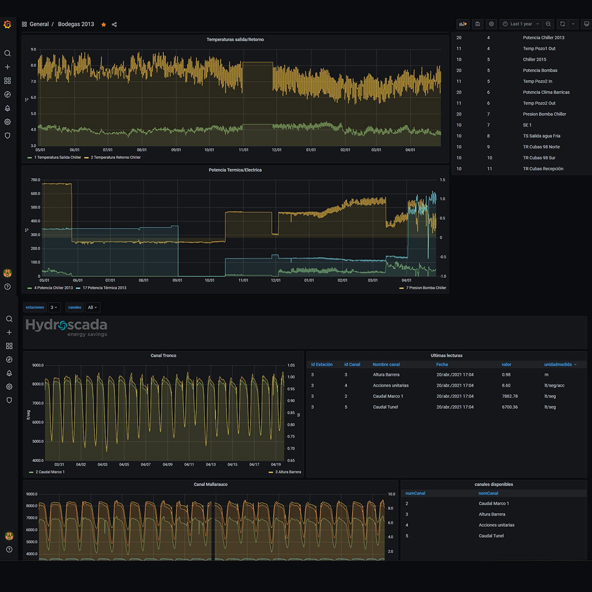Open the 'canales disponibles' panel title menu

point(493,485)
